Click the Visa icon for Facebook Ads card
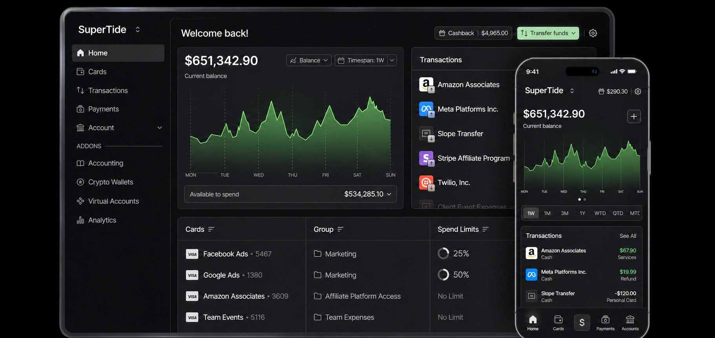 click(x=192, y=254)
